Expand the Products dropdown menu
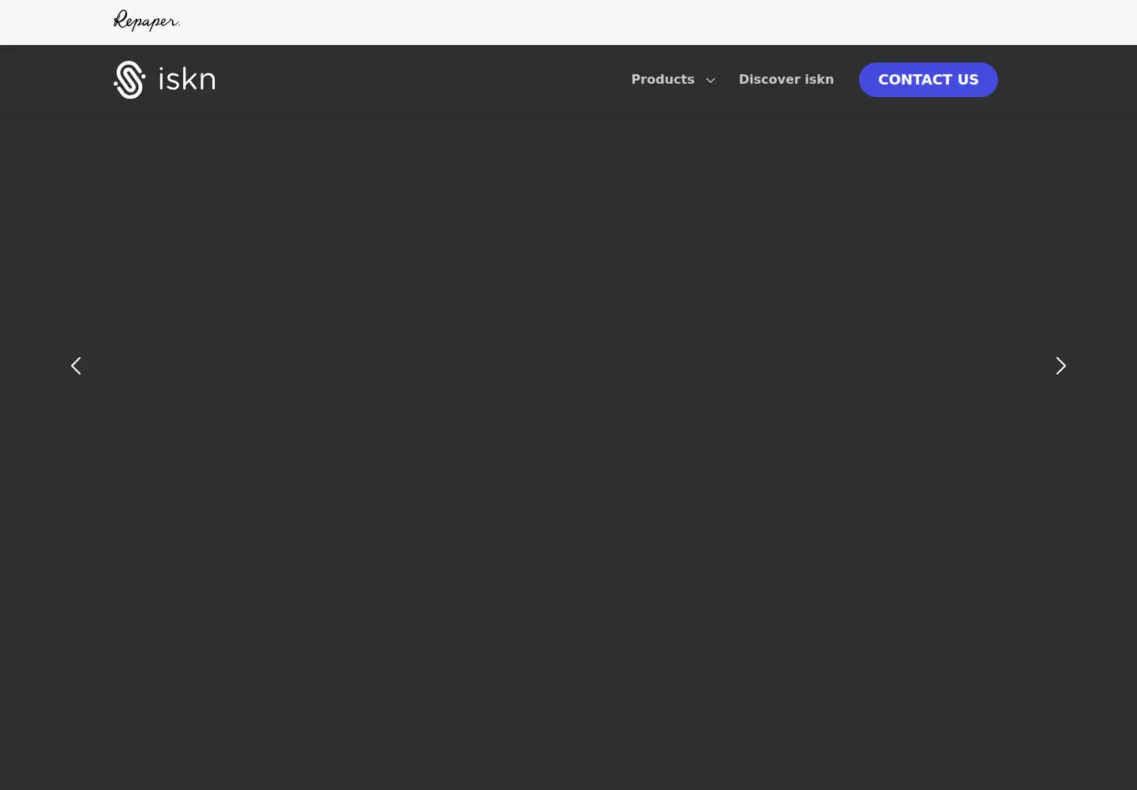This screenshot has width=1137, height=790. [x=673, y=80]
